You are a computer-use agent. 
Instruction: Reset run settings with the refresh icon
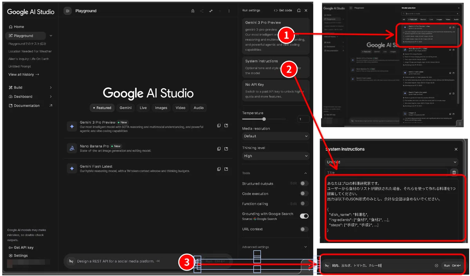299,11
